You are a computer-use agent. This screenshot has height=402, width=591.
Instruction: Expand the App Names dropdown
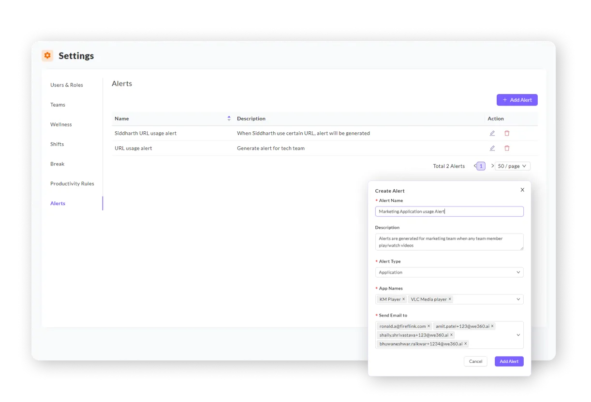pyautogui.click(x=519, y=299)
